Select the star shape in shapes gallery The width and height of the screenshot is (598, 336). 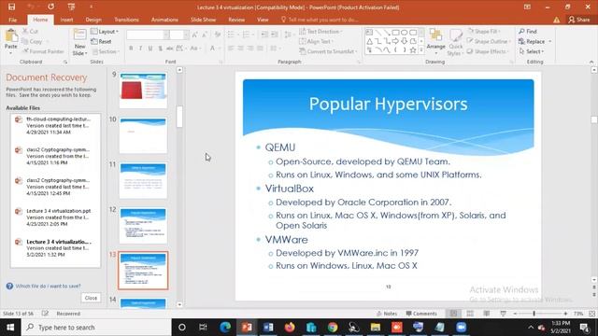pyautogui.click(x=413, y=49)
